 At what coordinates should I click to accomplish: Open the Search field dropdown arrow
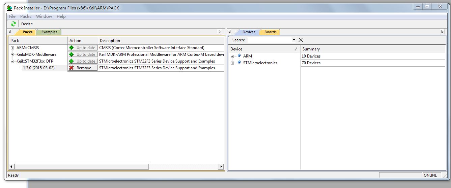pyautogui.click(x=294, y=40)
